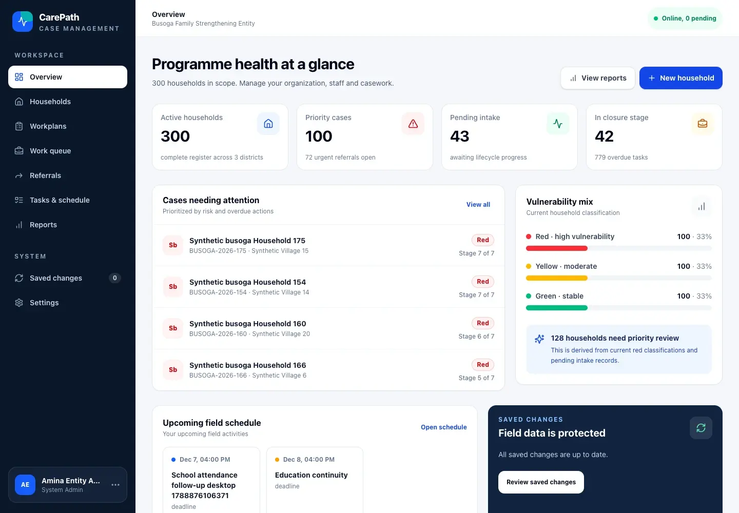Screen dimensions: 739x513
Task: Click the Settings gear icon
Action: coord(19,303)
